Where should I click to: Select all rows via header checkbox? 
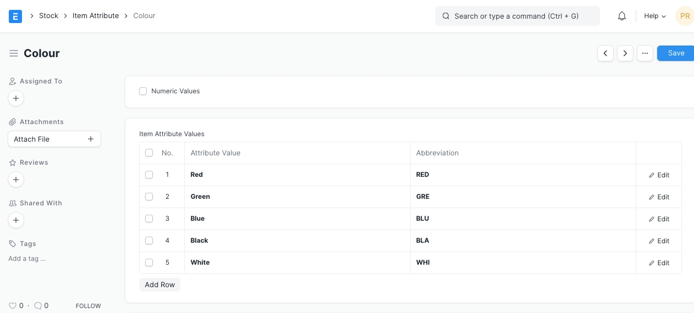(149, 153)
